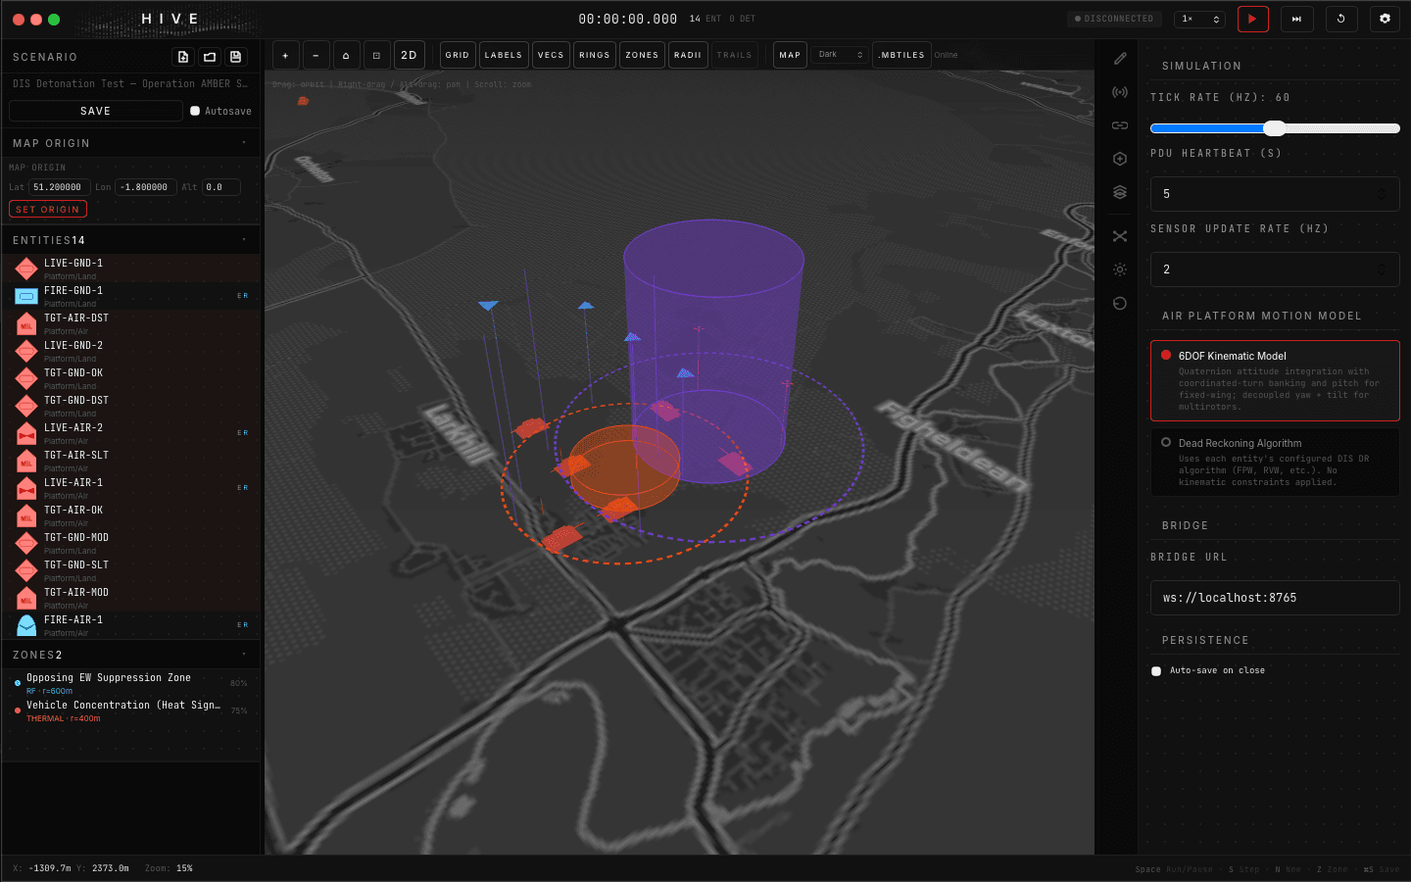Open the broadcast signal panel

(1120, 92)
